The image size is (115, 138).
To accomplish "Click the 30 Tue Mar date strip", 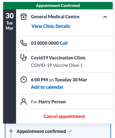I will tap(10, 66).
